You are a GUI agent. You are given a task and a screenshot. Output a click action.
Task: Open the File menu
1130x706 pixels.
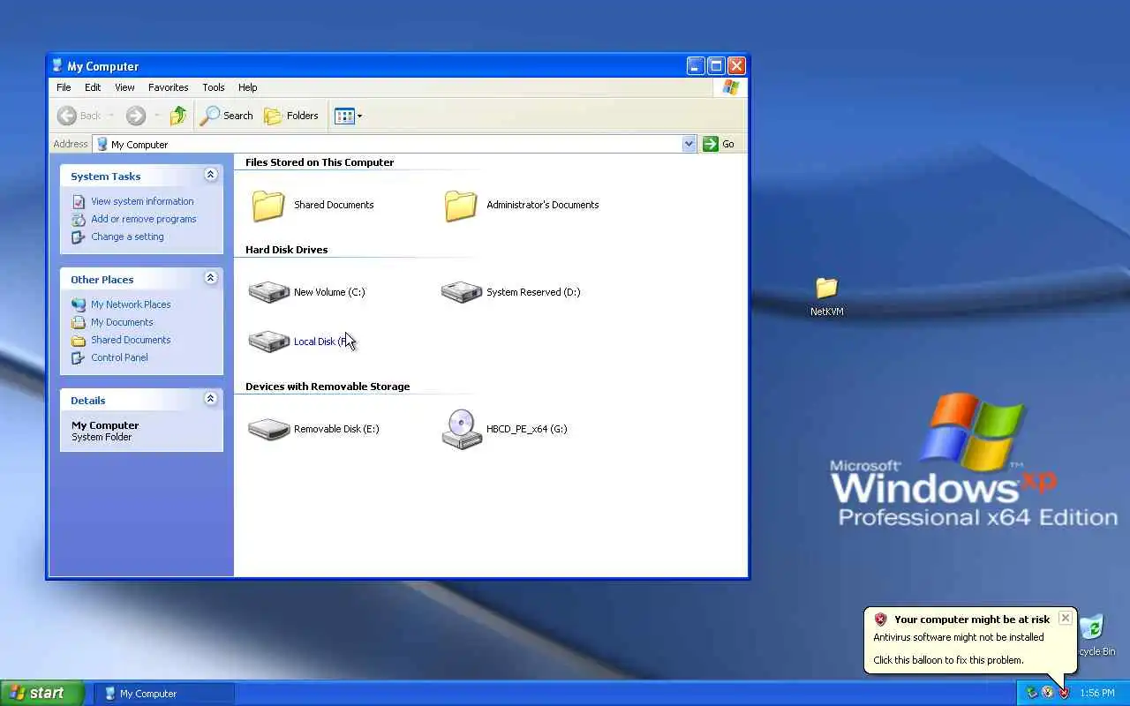coord(64,87)
